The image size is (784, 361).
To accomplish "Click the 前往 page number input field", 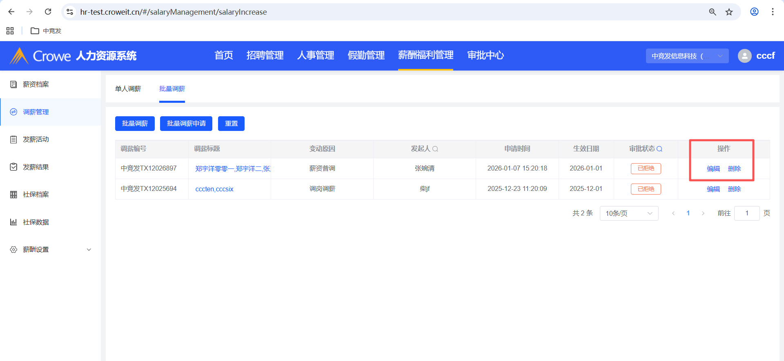I will tap(746, 213).
